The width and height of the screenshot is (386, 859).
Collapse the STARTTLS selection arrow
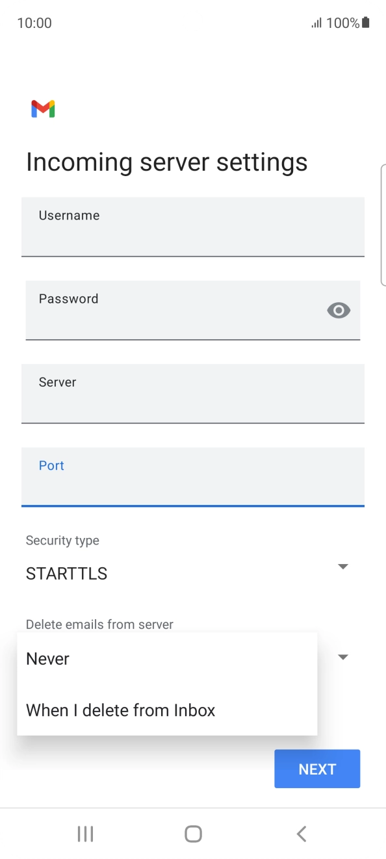tap(342, 566)
